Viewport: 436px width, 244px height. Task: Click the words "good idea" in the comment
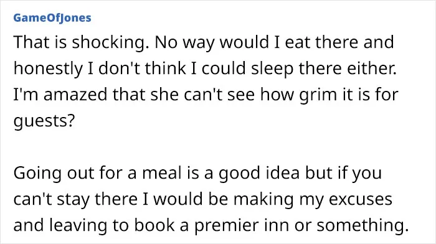(259, 174)
